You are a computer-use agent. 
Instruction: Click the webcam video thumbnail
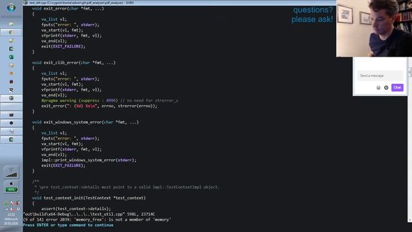pos(374,28)
